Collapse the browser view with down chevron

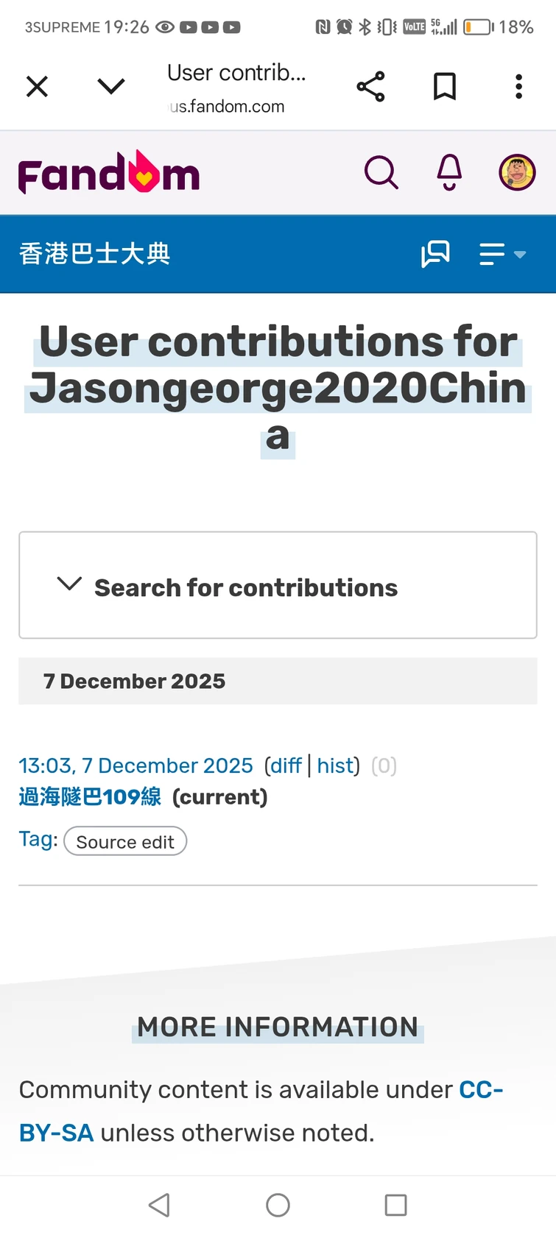[111, 87]
